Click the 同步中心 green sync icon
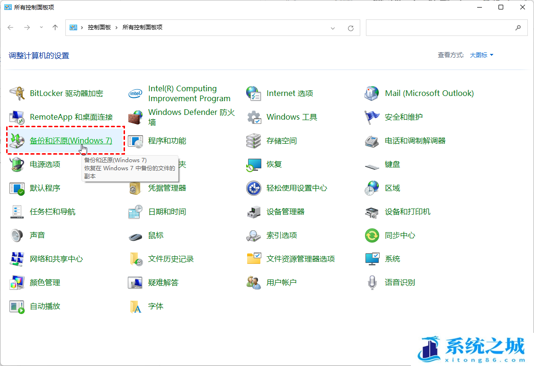534x366 pixels. click(x=372, y=235)
